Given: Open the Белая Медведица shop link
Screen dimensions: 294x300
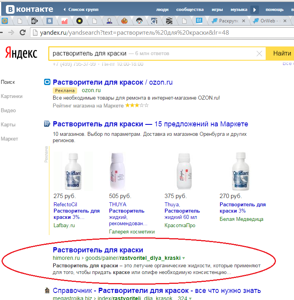Looking at the screenshot, I should coord(241,219).
